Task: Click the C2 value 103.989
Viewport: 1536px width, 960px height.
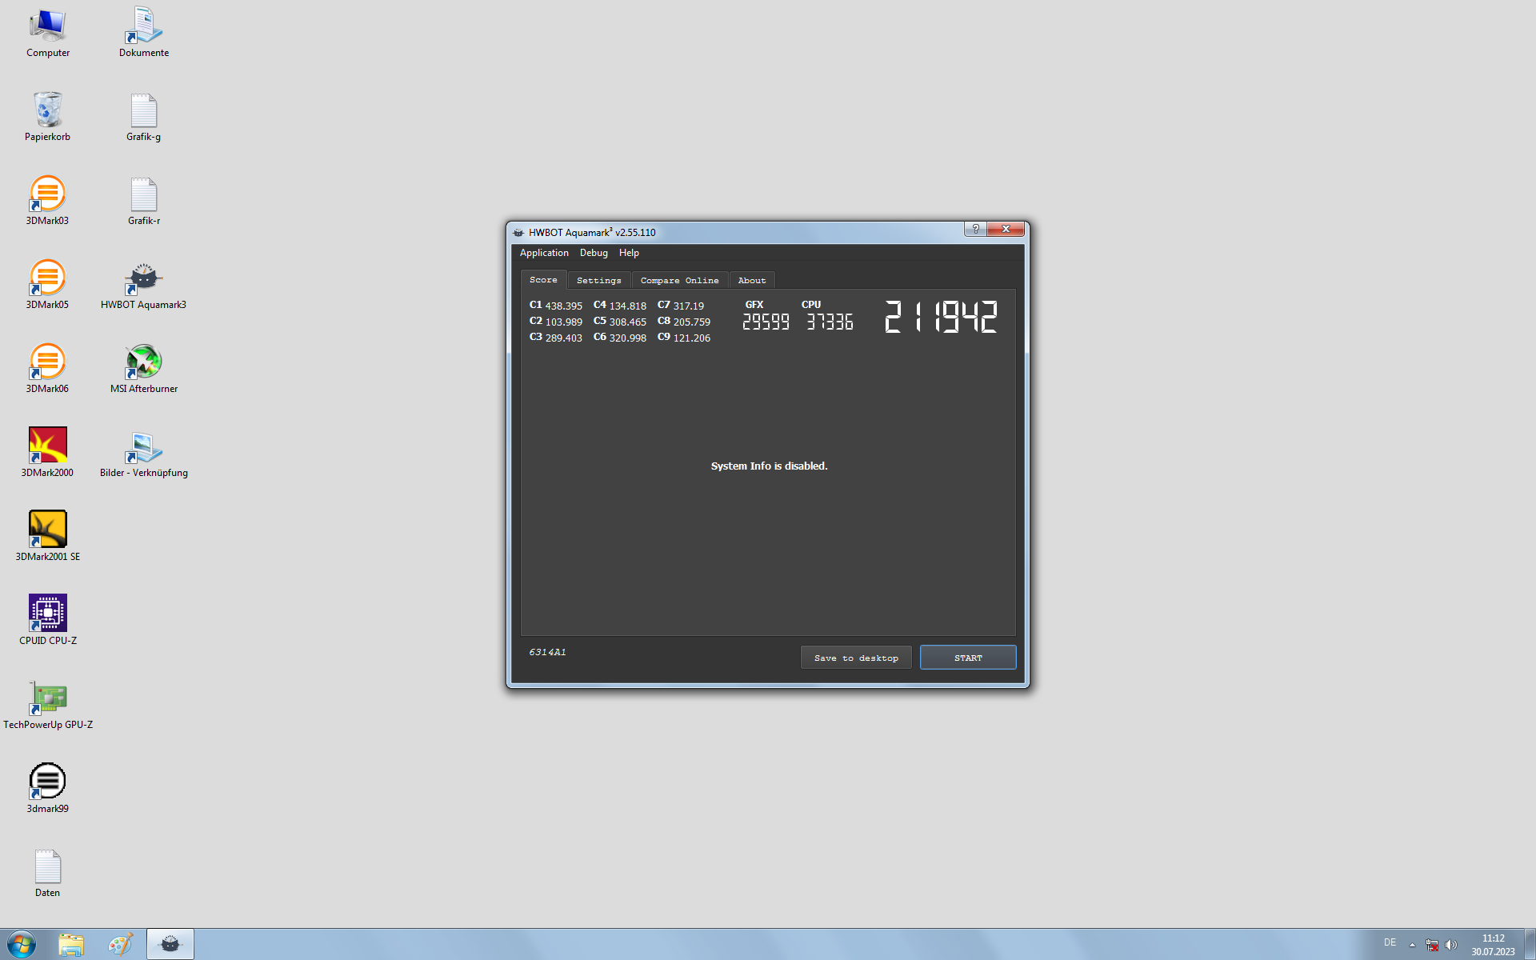Action: (x=564, y=322)
